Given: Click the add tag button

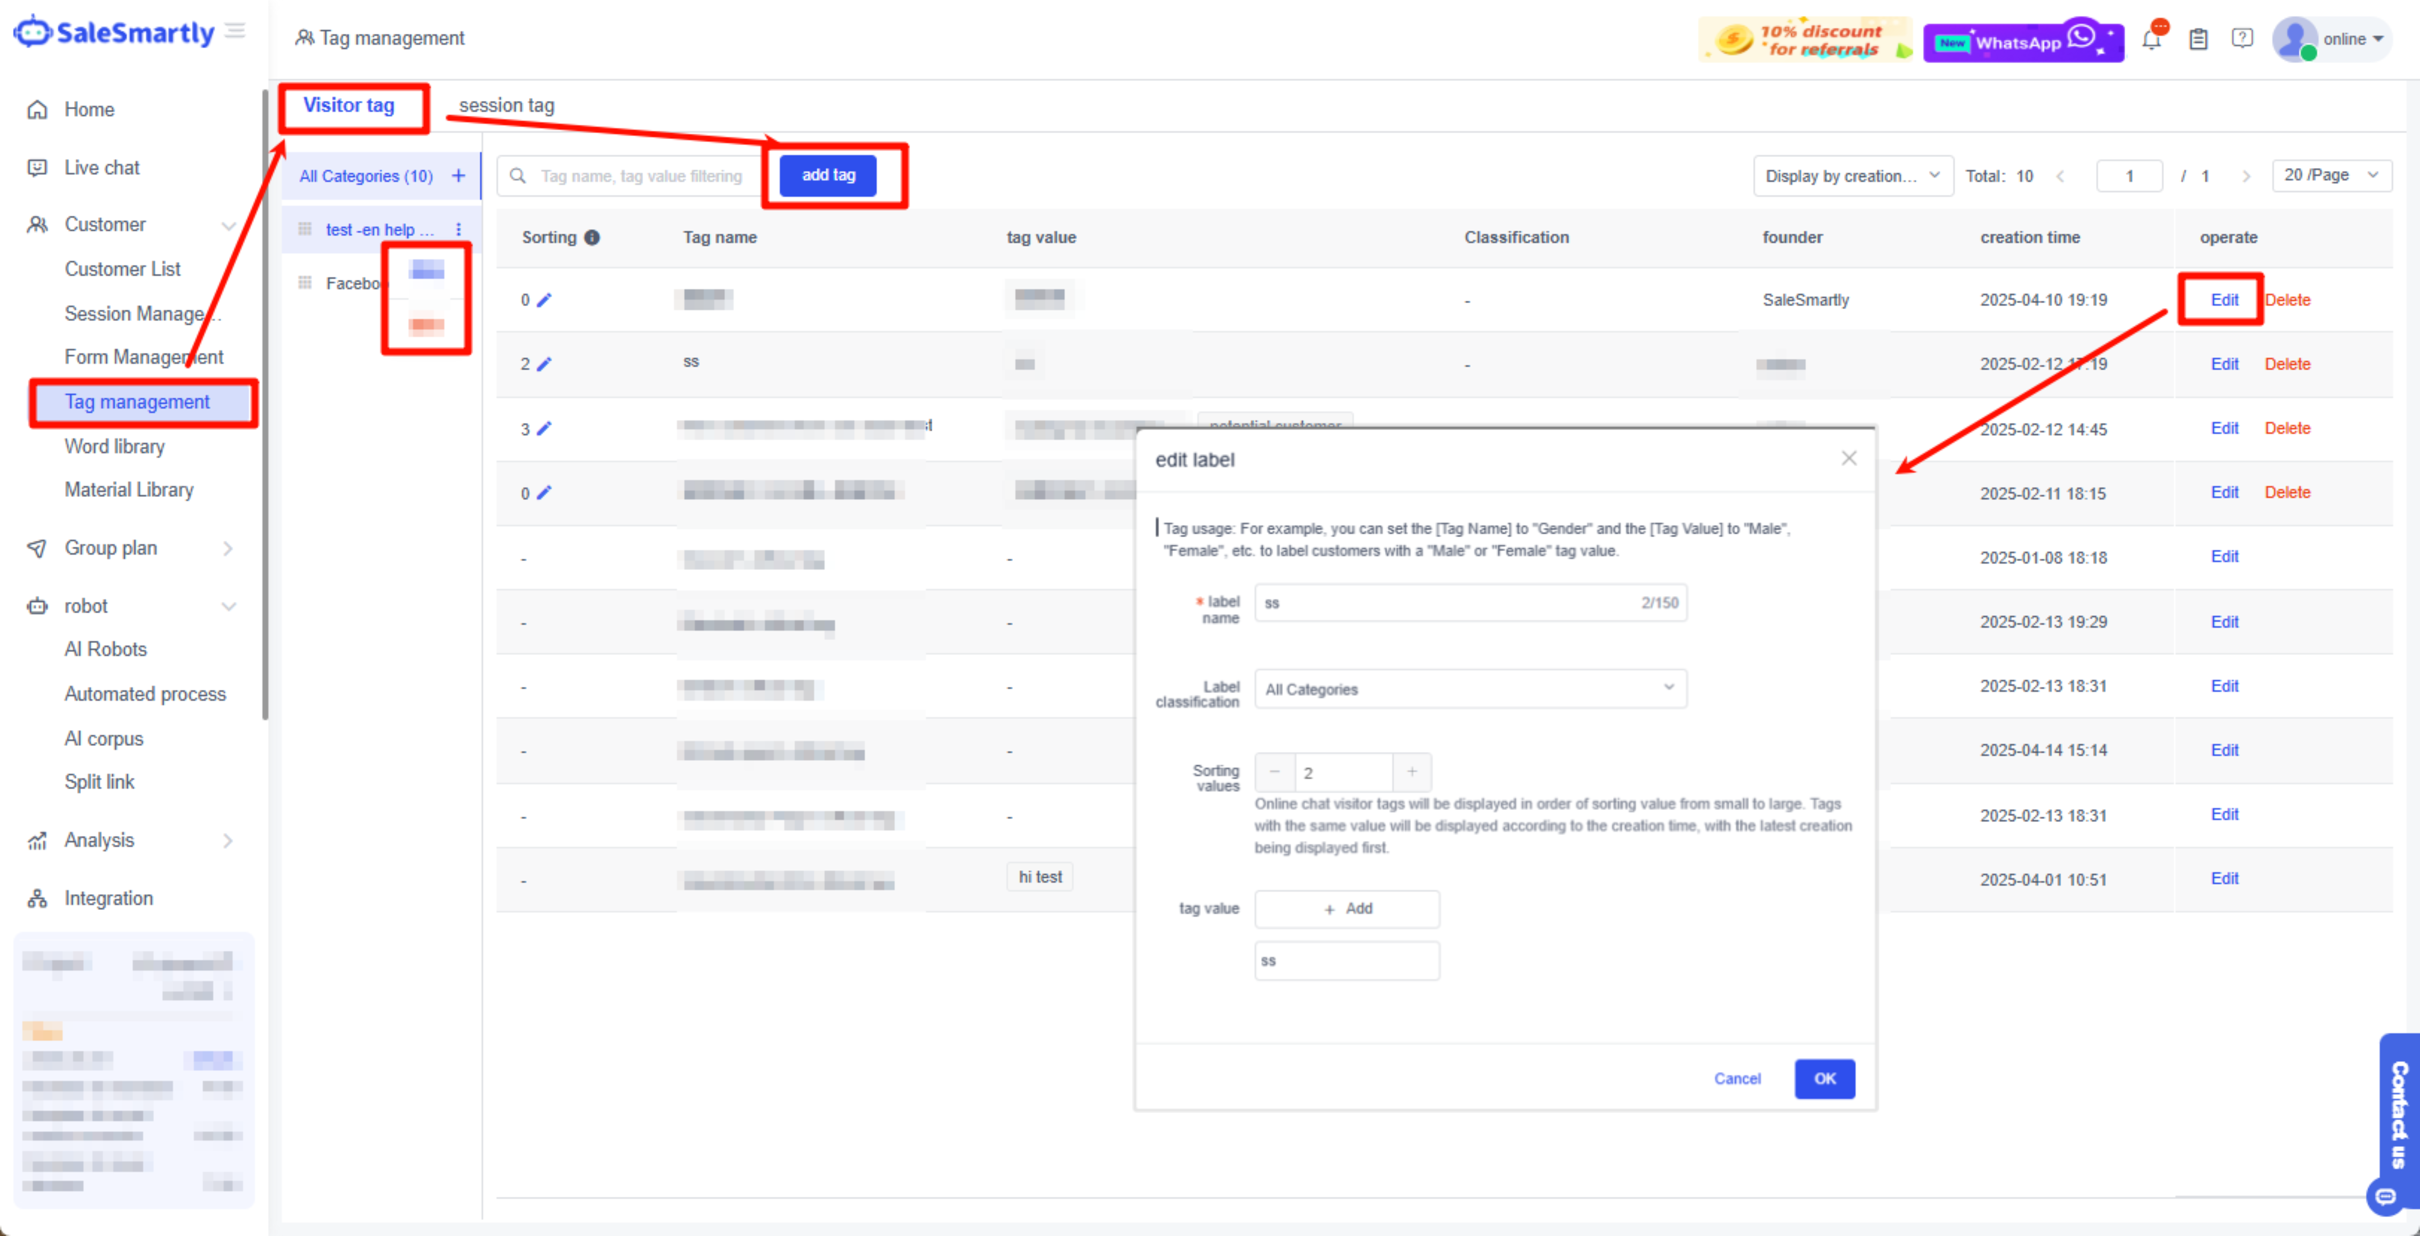Looking at the screenshot, I should [x=828, y=175].
